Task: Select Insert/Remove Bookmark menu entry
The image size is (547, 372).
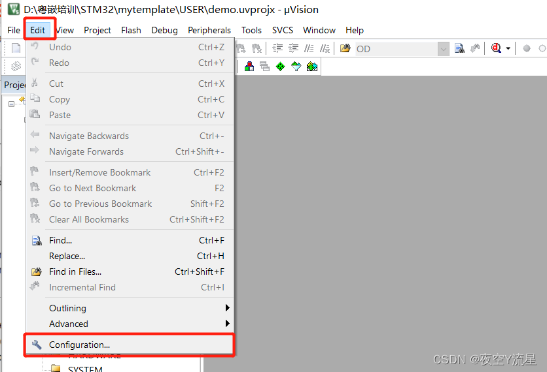Action: 130,172
